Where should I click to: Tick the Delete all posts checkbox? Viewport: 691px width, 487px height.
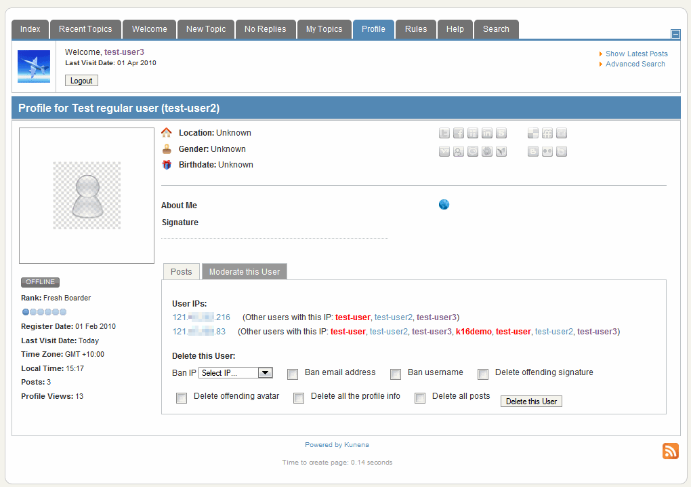coord(420,398)
